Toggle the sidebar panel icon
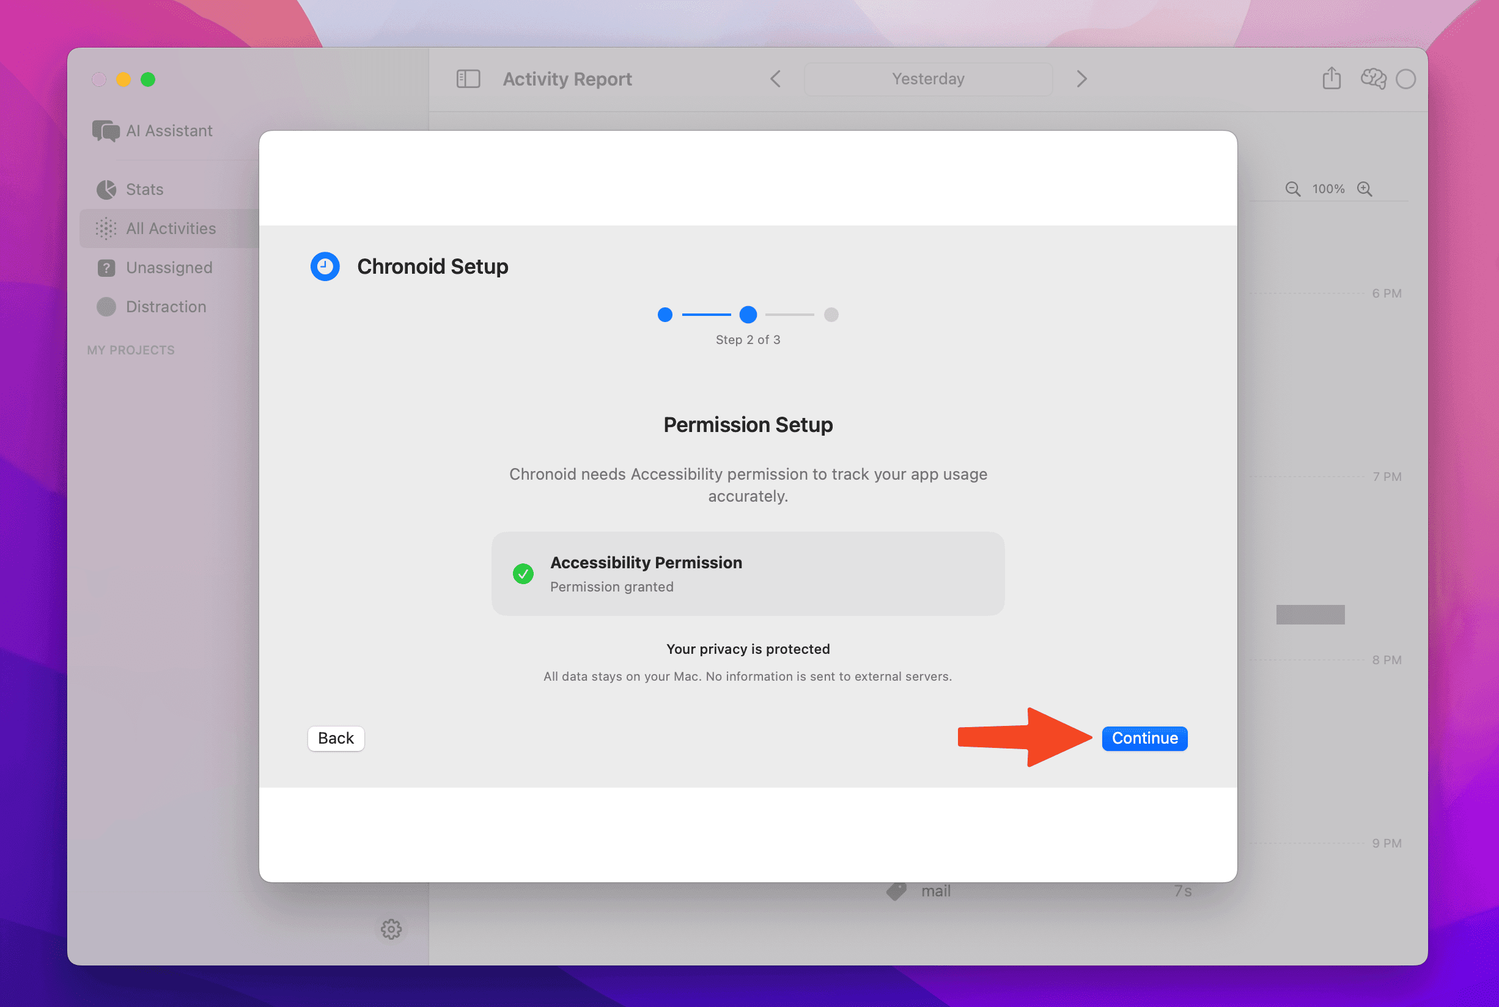Screen dimensions: 1499x1007 (x=468, y=79)
